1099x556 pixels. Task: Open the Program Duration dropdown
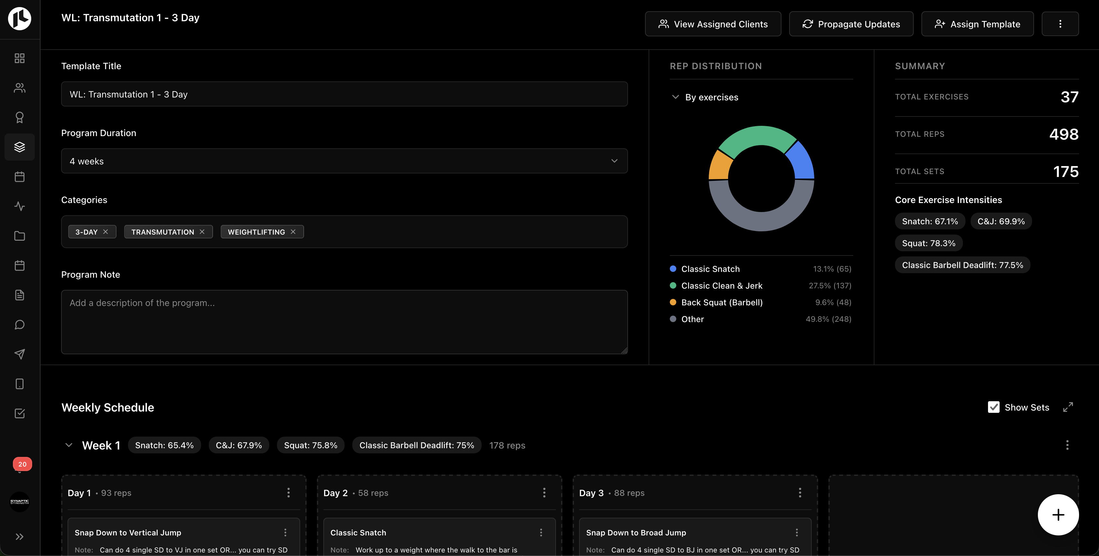point(344,161)
